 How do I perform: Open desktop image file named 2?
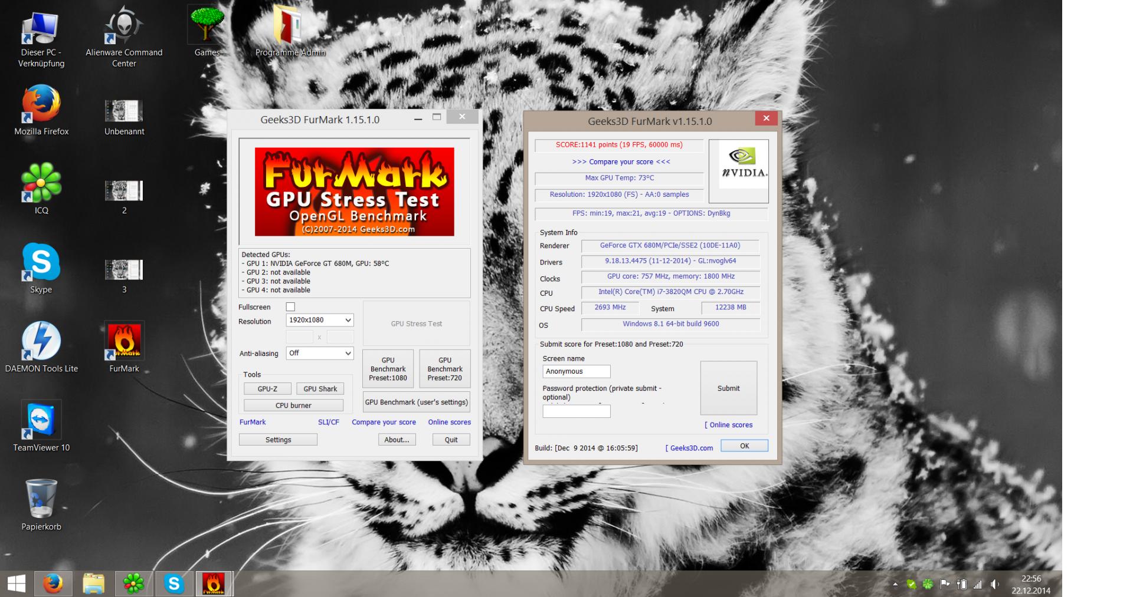pyautogui.click(x=124, y=196)
